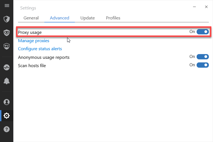Open the split shield protection icon
213x142 pixels.
(7, 19)
